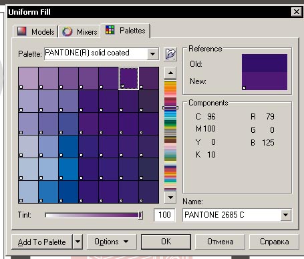Click the Palettes tab grid icon
This screenshot has width=304, height=259.
110,30
